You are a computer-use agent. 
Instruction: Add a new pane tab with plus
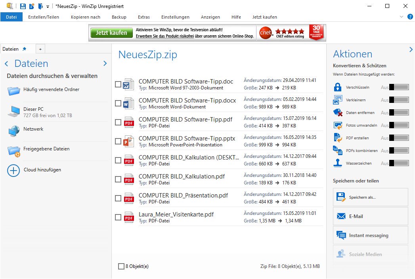[x=40, y=49]
